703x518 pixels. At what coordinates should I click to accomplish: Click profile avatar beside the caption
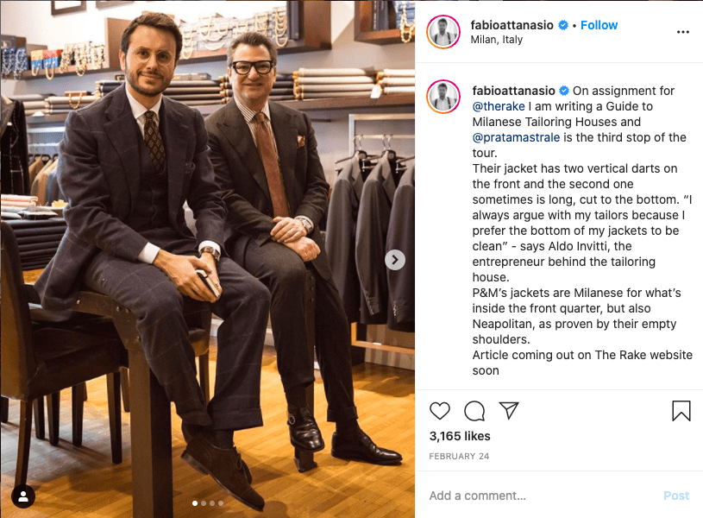click(x=443, y=98)
